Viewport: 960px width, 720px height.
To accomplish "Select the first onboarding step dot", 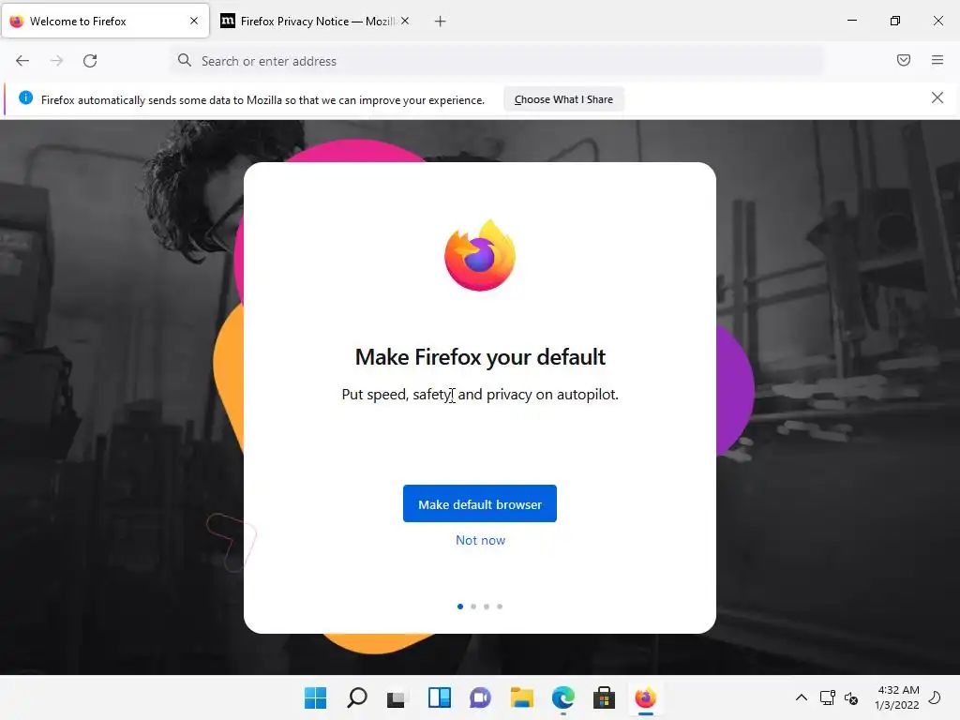I will (459, 607).
